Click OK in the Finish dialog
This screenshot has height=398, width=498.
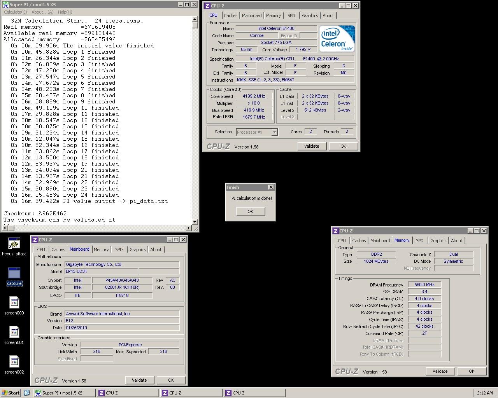[x=250, y=211]
